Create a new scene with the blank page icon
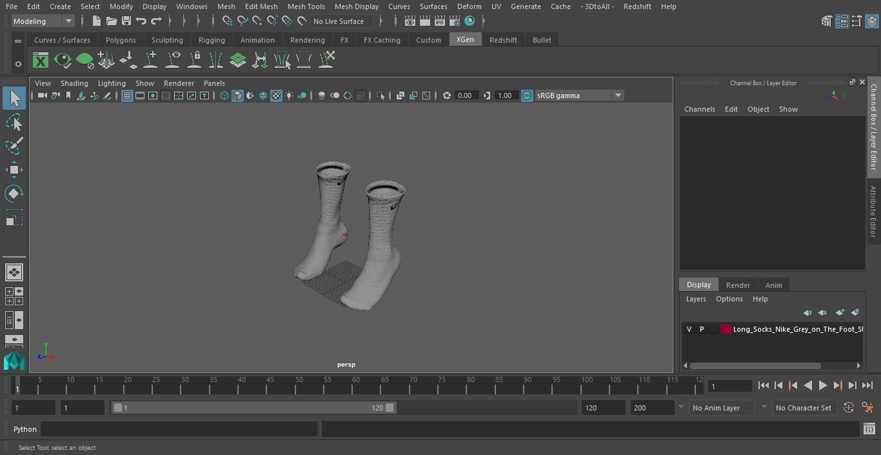 [96, 21]
